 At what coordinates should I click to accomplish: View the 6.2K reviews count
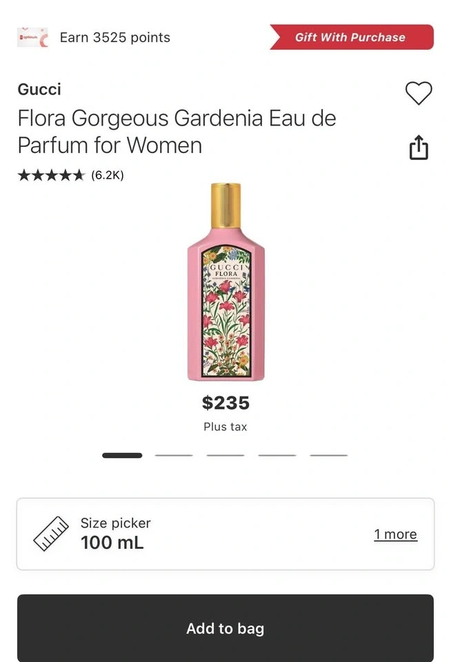108,175
